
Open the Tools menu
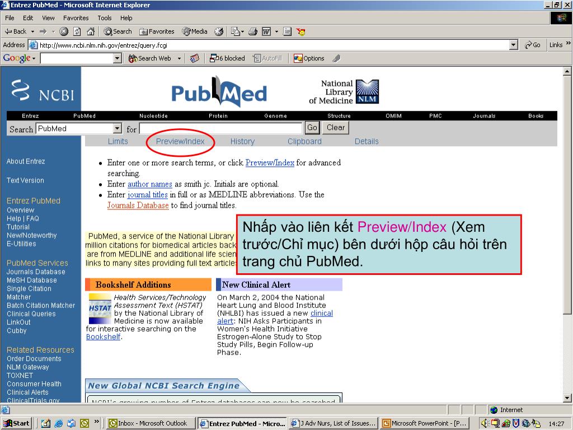pyautogui.click(x=105, y=18)
